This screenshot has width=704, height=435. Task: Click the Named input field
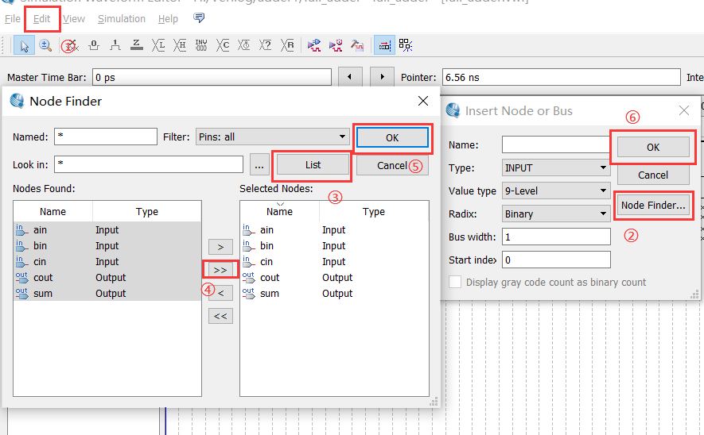(x=106, y=137)
